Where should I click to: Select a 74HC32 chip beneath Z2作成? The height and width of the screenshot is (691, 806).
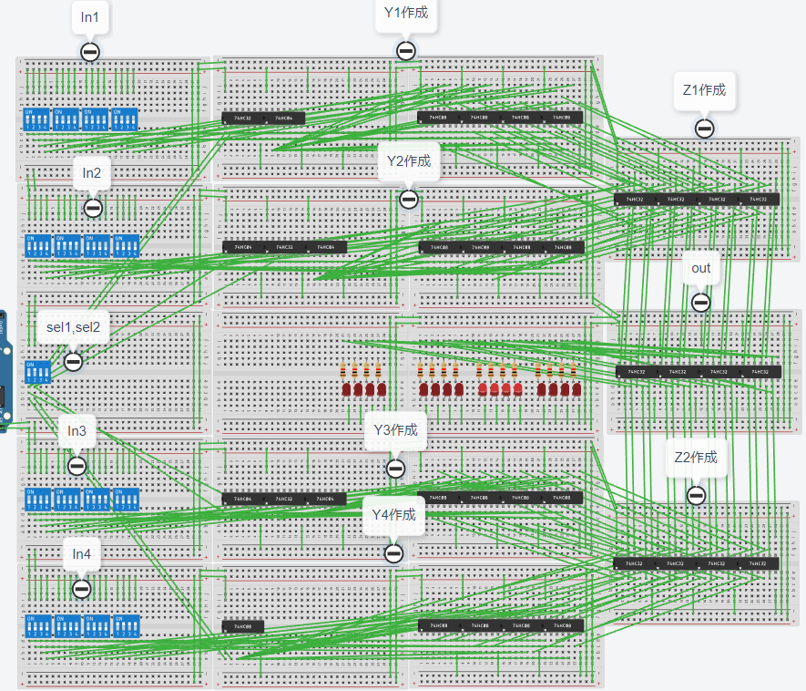click(x=633, y=564)
